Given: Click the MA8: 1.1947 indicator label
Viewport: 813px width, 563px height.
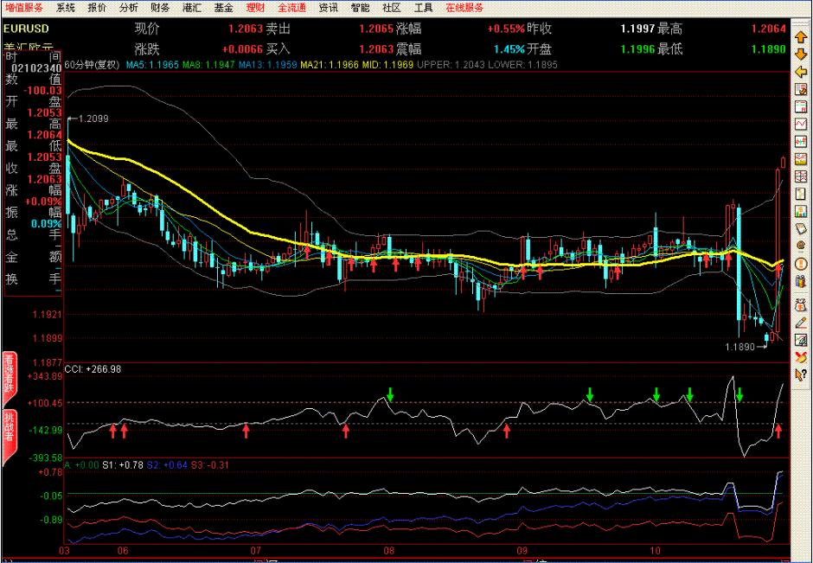Looking at the screenshot, I should click(x=208, y=65).
